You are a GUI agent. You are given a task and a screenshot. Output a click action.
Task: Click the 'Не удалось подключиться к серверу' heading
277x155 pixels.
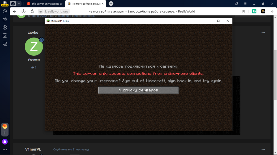[x=138, y=66]
